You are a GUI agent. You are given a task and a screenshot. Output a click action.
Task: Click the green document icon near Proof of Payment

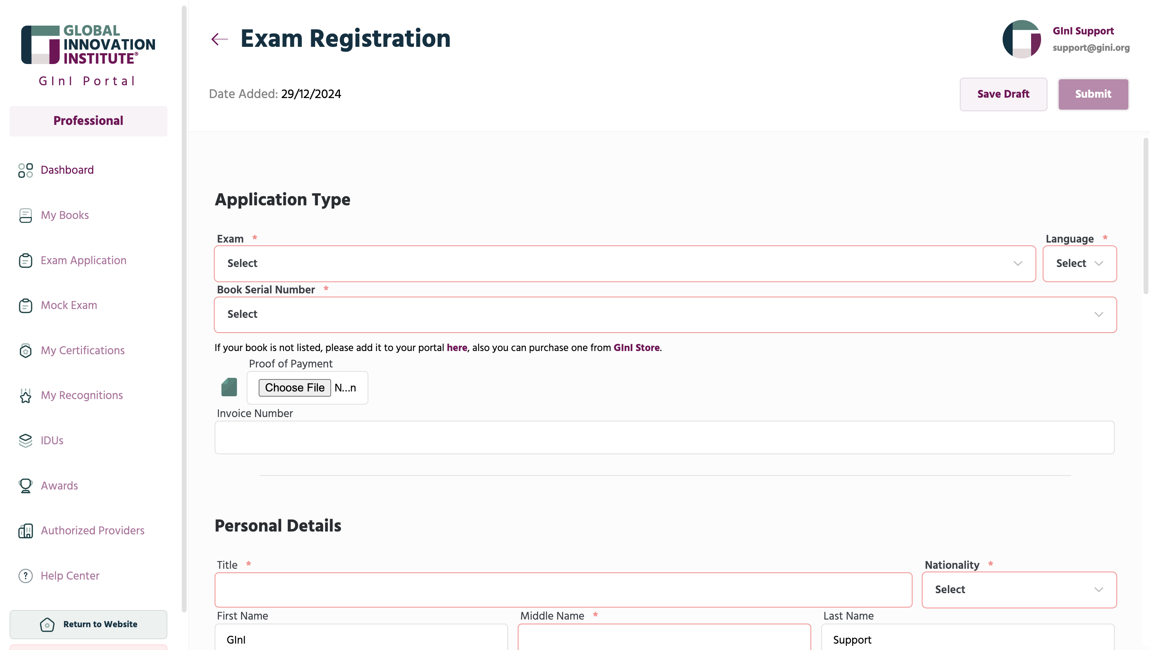coord(229,387)
